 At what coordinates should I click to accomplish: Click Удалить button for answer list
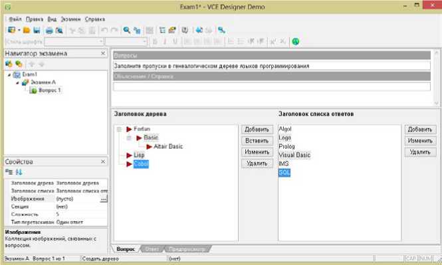click(x=420, y=152)
